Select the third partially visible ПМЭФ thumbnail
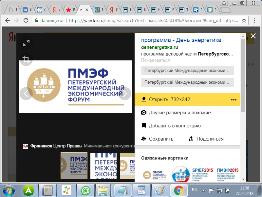The image size is (262, 197). 127,166
